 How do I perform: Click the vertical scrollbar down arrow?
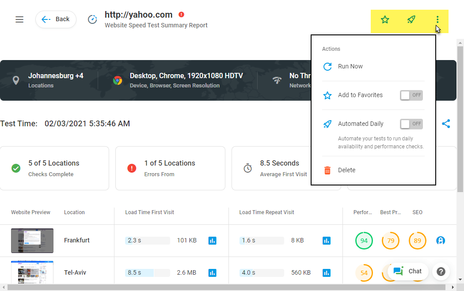[x=460, y=280]
